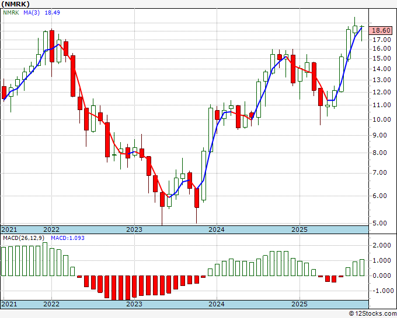The height and width of the screenshot is (318, 397).
Task: Click the MACD:1.093 value label
Action: tap(68, 238)
